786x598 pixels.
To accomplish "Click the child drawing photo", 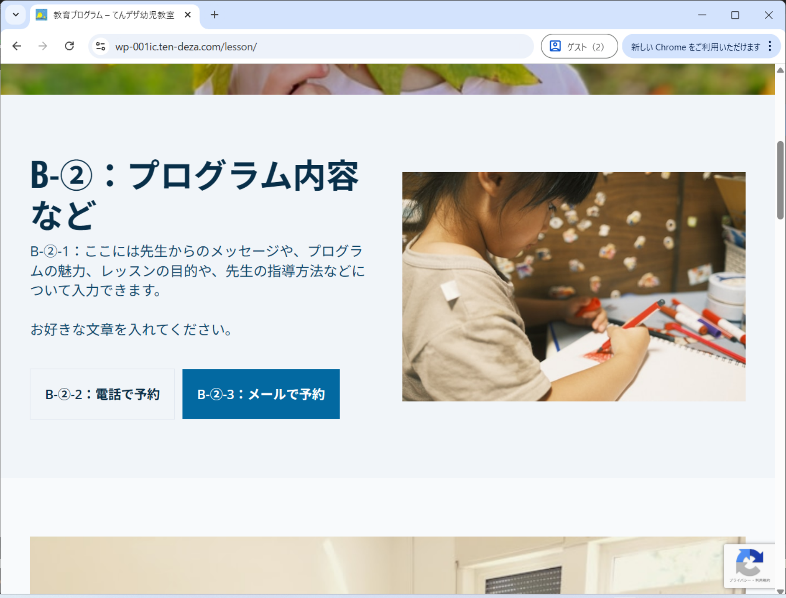I will point(573,286).
